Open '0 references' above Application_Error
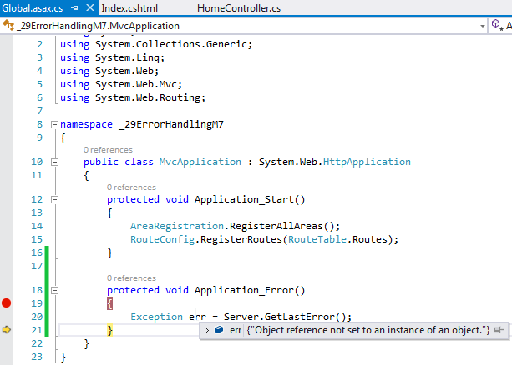This screenshot has height=365, width=512. pyautogui.click(x=131, y=278)
